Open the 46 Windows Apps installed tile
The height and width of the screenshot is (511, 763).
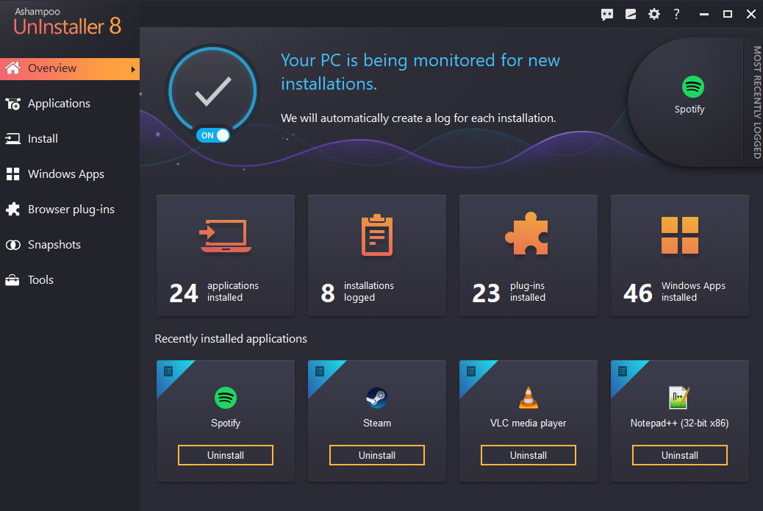(679, 255)
